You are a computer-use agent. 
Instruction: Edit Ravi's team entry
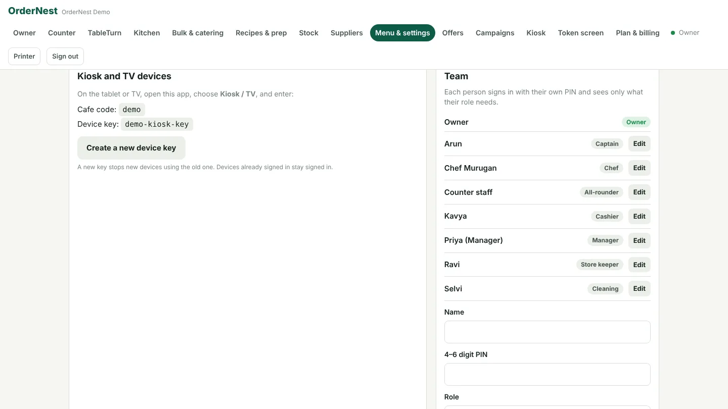(x=640, y=265)
